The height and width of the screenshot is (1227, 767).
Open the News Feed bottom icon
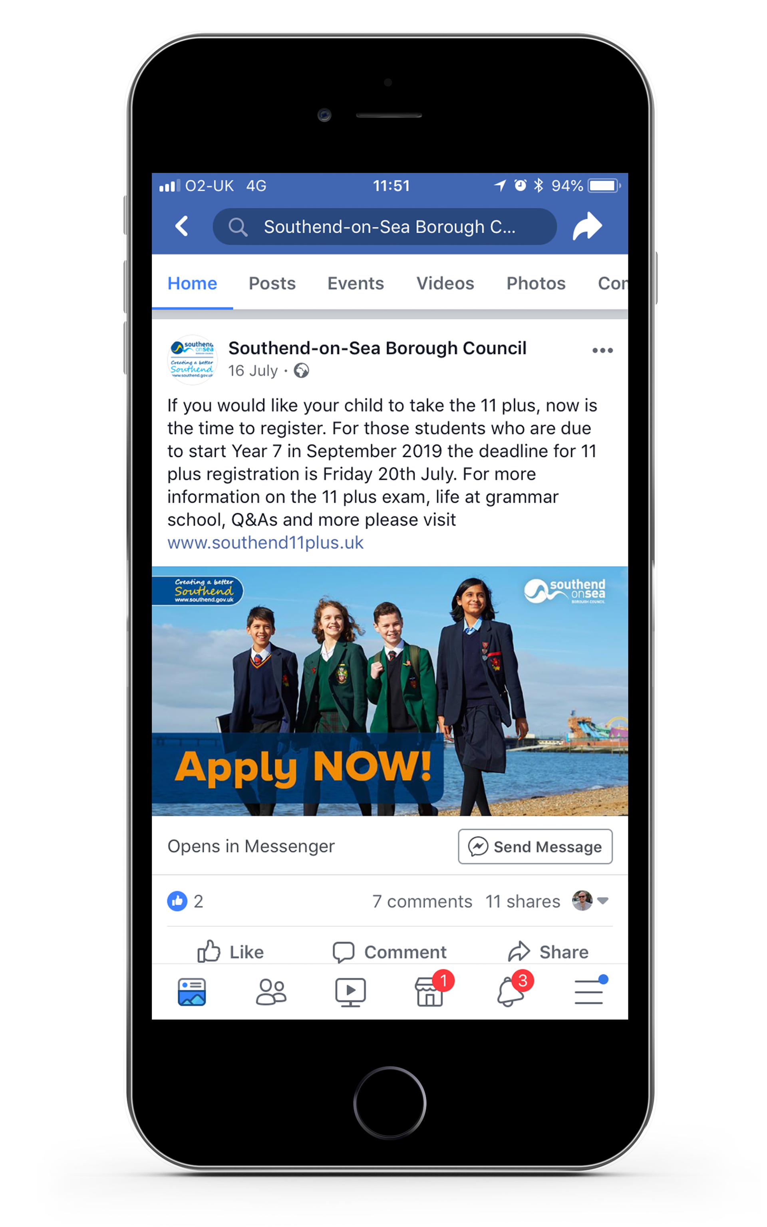[192, 992]
